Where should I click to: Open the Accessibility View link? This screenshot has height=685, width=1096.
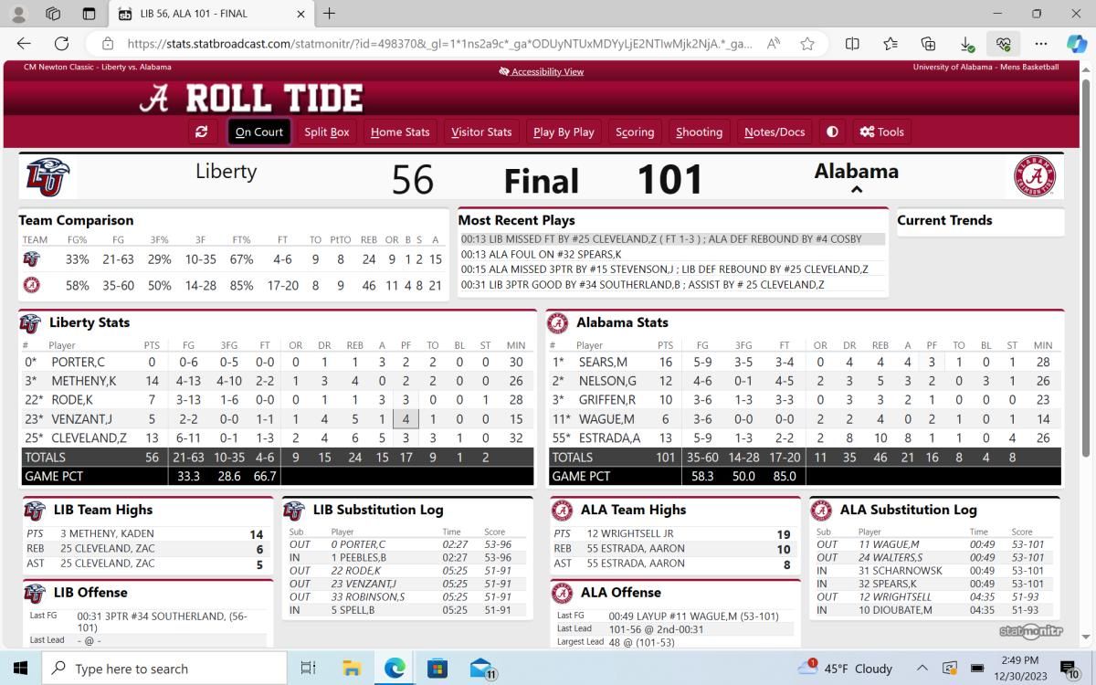pos(542,71)
